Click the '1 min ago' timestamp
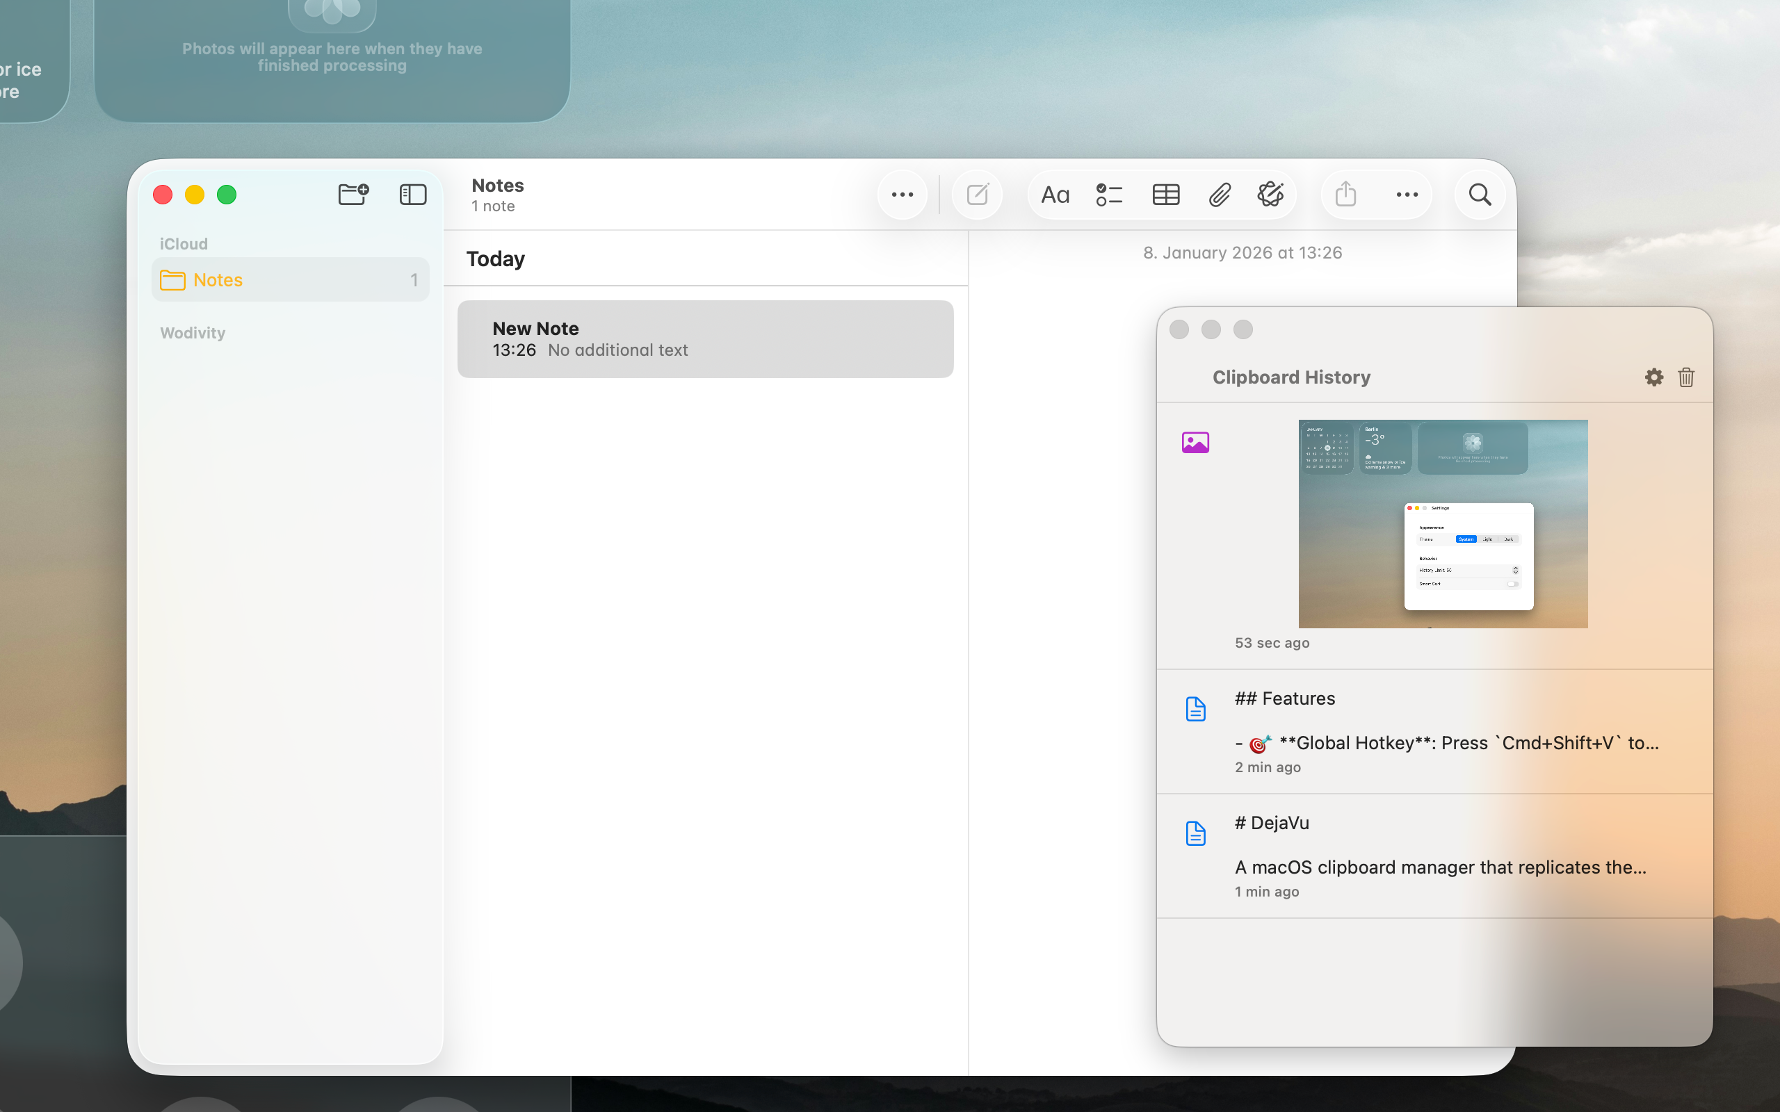 1267,892
